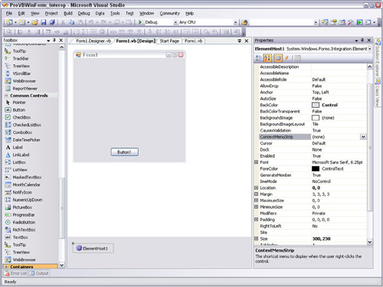Close the Properties panel
This screenshot has height=287, width=383.
(x=369, y=41)
